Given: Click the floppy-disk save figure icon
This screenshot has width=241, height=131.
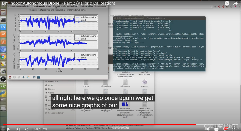Looking at the screenshot, I should click(x=39, y=77).
